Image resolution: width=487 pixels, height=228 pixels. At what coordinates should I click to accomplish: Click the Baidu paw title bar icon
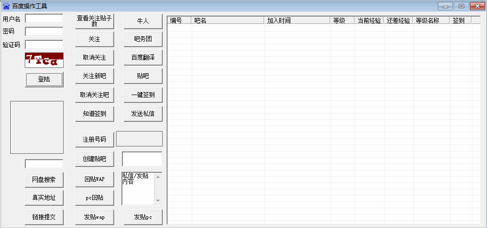pyautogui.click(x=6, y=6)
